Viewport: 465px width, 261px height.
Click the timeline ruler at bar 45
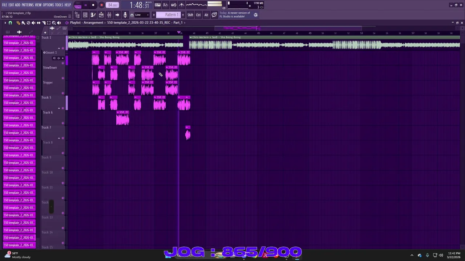[258, 33]
